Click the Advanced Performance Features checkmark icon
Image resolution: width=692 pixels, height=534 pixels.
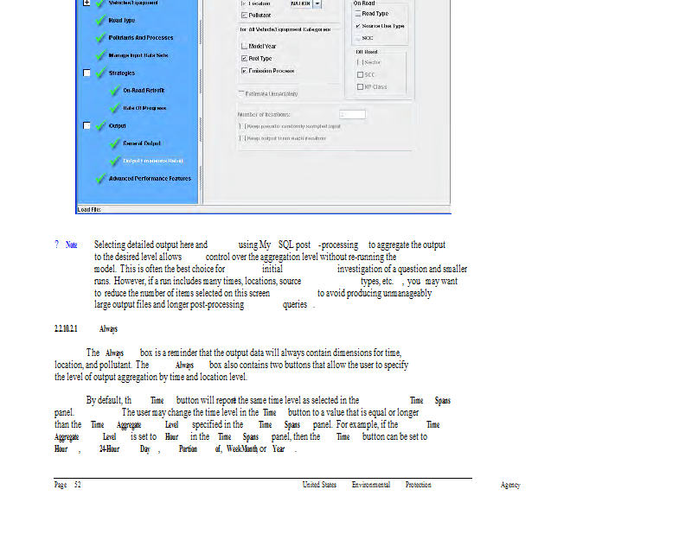coord(100,179)
